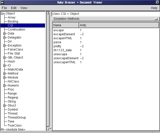Click the class tree vertical scrollbar
This screenshot has width=160, height=133.
pyautogui.click(x=48, y=70)
